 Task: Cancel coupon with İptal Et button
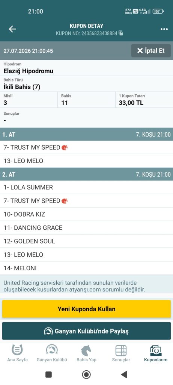click(151, 51)
